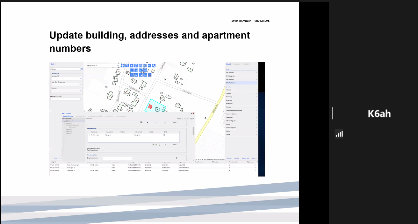Click the target icon beside Byggnadsnummer

click(x=177, y=158)
